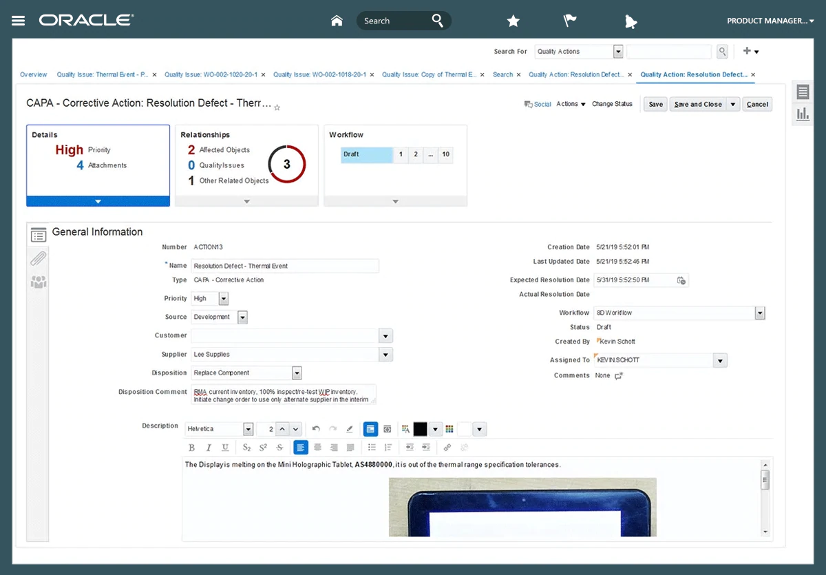Open the calendar picker for Expected Resolution Date
Viewport: 826px width, 575px height.
coord(681,280)
